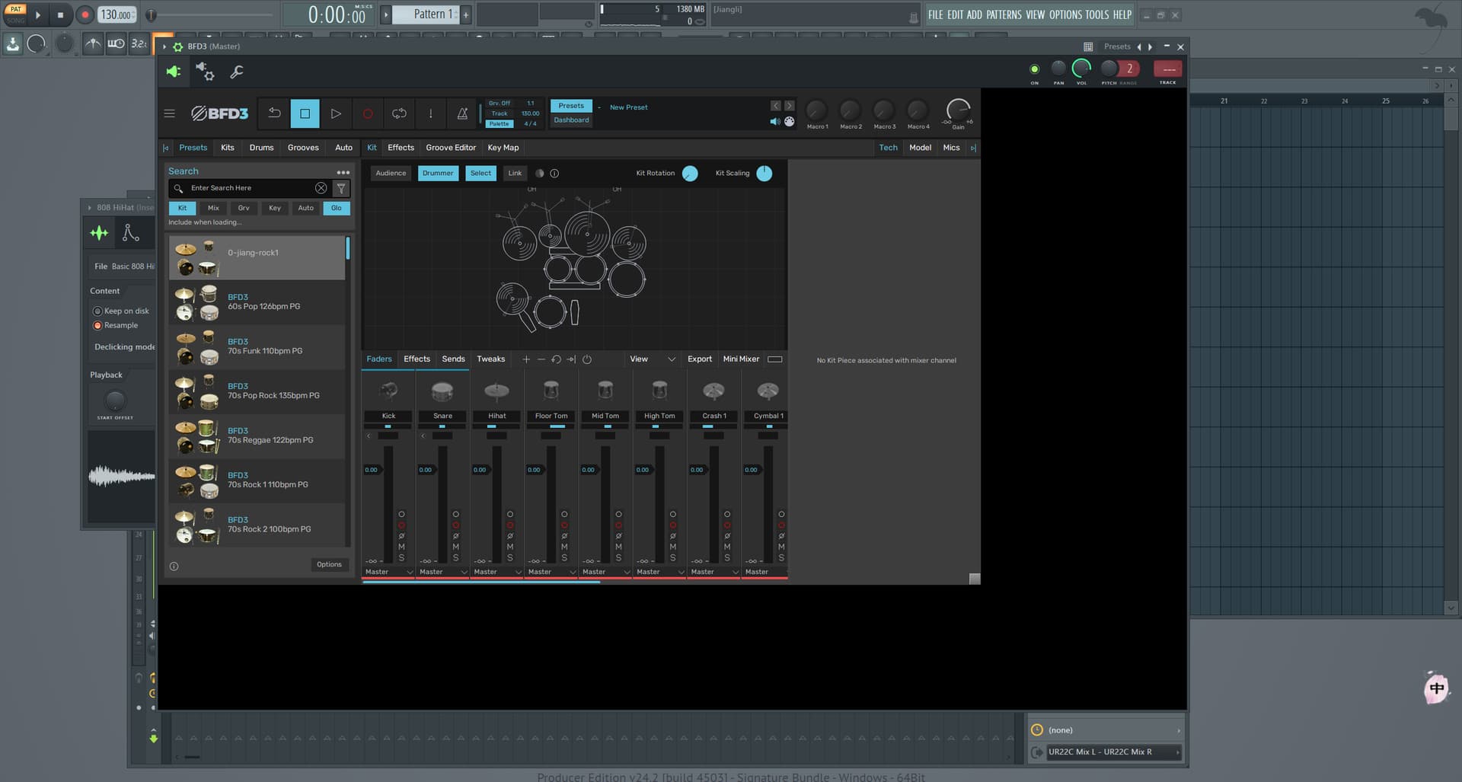
Task: Switch to the Grooves tab
Action: pos(303,148)
